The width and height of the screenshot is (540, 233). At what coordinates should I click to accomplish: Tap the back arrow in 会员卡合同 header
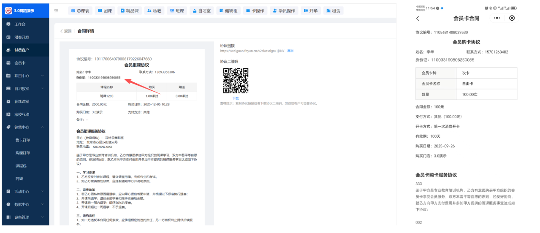418,19
